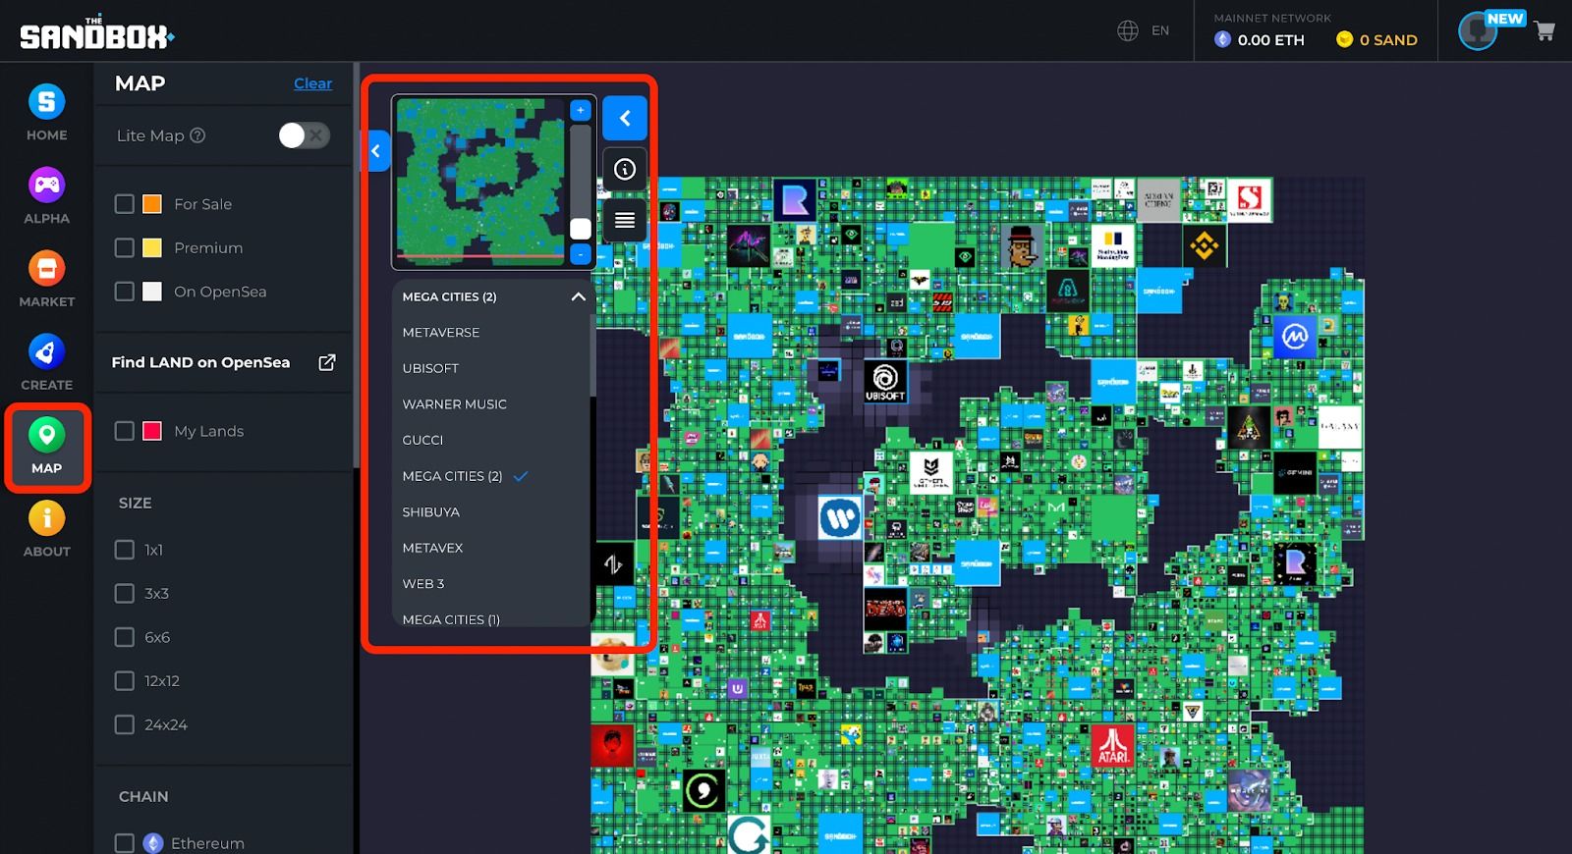Select the 1x1 size checkbox

click(125, 550)
